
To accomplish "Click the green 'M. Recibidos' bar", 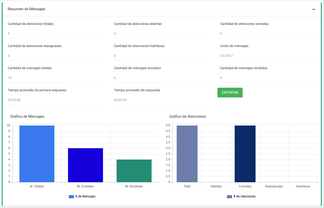I will [134, 170].
